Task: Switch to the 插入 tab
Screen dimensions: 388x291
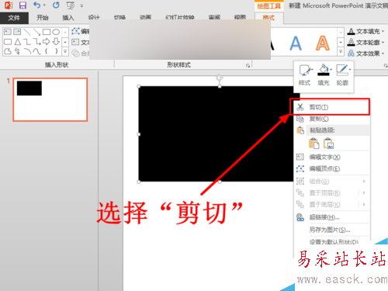Action: (68, 18)
